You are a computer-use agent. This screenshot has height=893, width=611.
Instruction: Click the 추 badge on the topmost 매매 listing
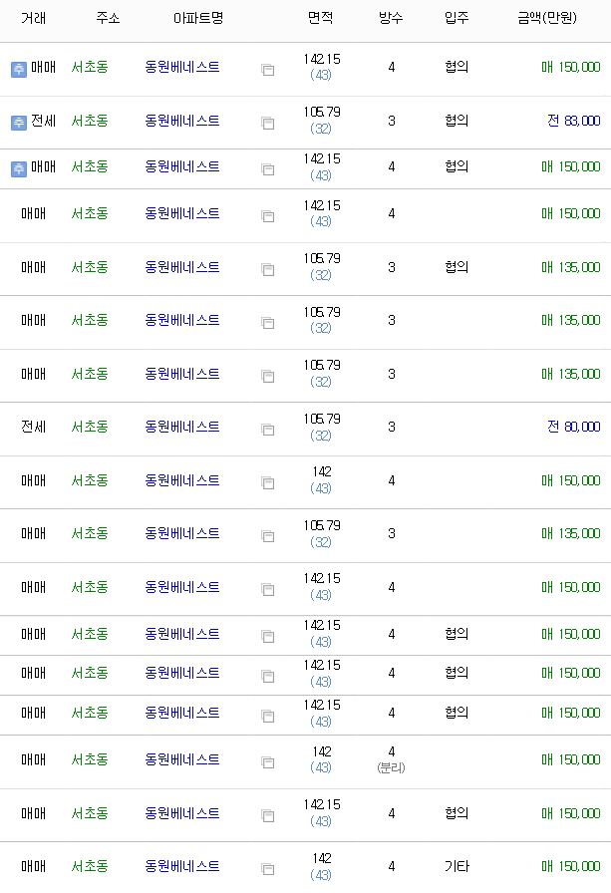point(19,70)
